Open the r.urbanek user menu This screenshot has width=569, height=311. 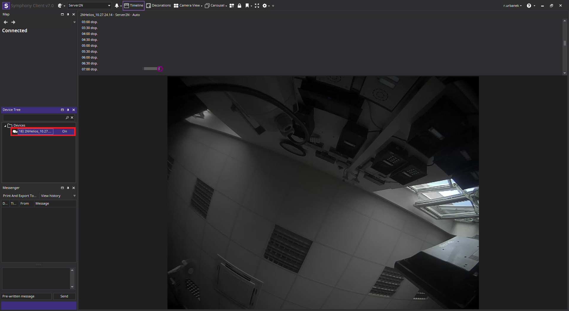click(x=512, y=6)
